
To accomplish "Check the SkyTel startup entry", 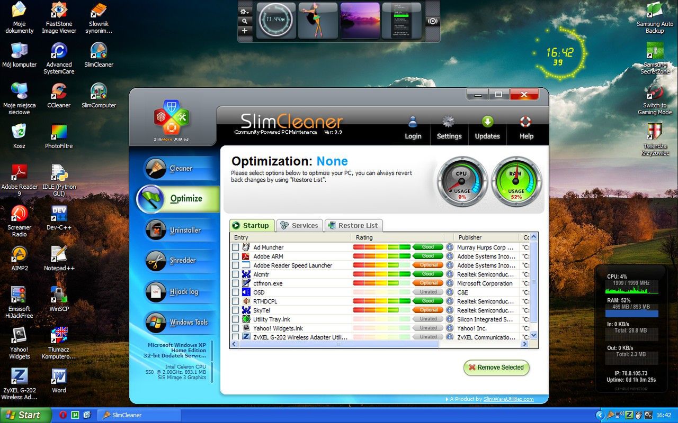I will (x=235, y=310).
